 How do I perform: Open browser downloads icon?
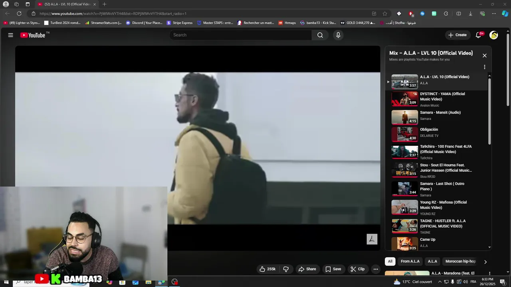tap(470, 14)
